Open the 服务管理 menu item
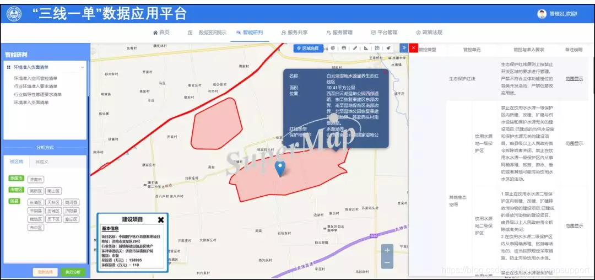 point(339,33)
